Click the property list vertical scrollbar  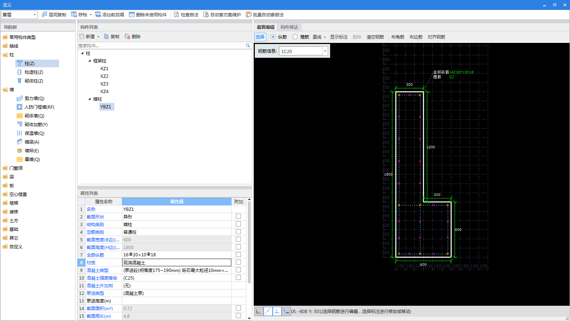(x=249, y=242)
